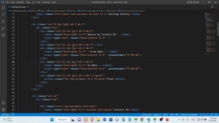
Task: Open the Accounts menu icon
Action: point(3,103)
